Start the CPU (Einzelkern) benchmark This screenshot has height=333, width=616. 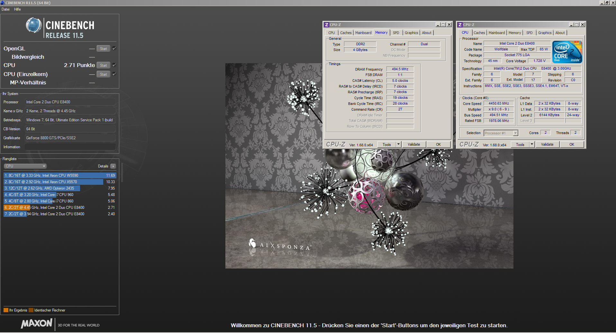coord(103,74)
